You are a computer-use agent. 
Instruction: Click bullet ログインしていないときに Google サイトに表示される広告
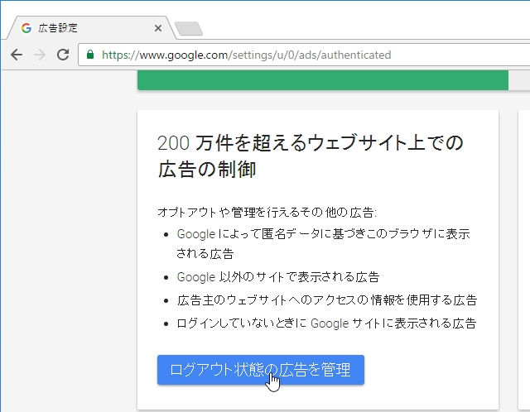[326, 323]
